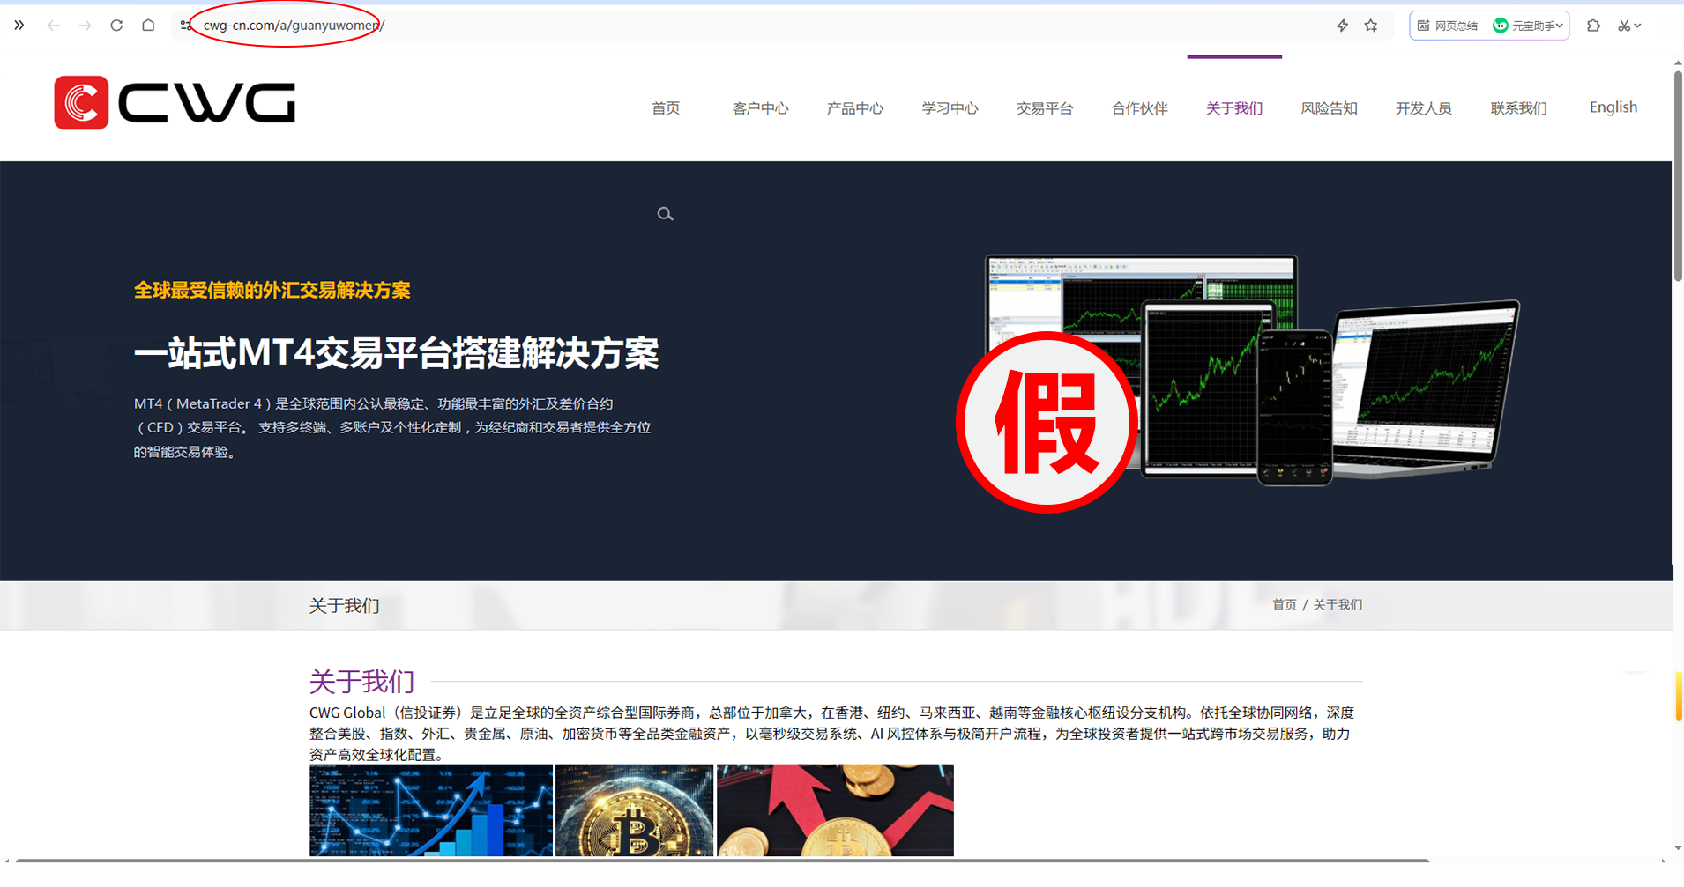Open the red arrow gold coins thumbnail
1684x887 pixels.
[835, 810]
